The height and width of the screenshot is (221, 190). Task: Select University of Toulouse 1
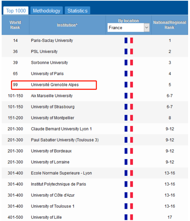(53, 206)
